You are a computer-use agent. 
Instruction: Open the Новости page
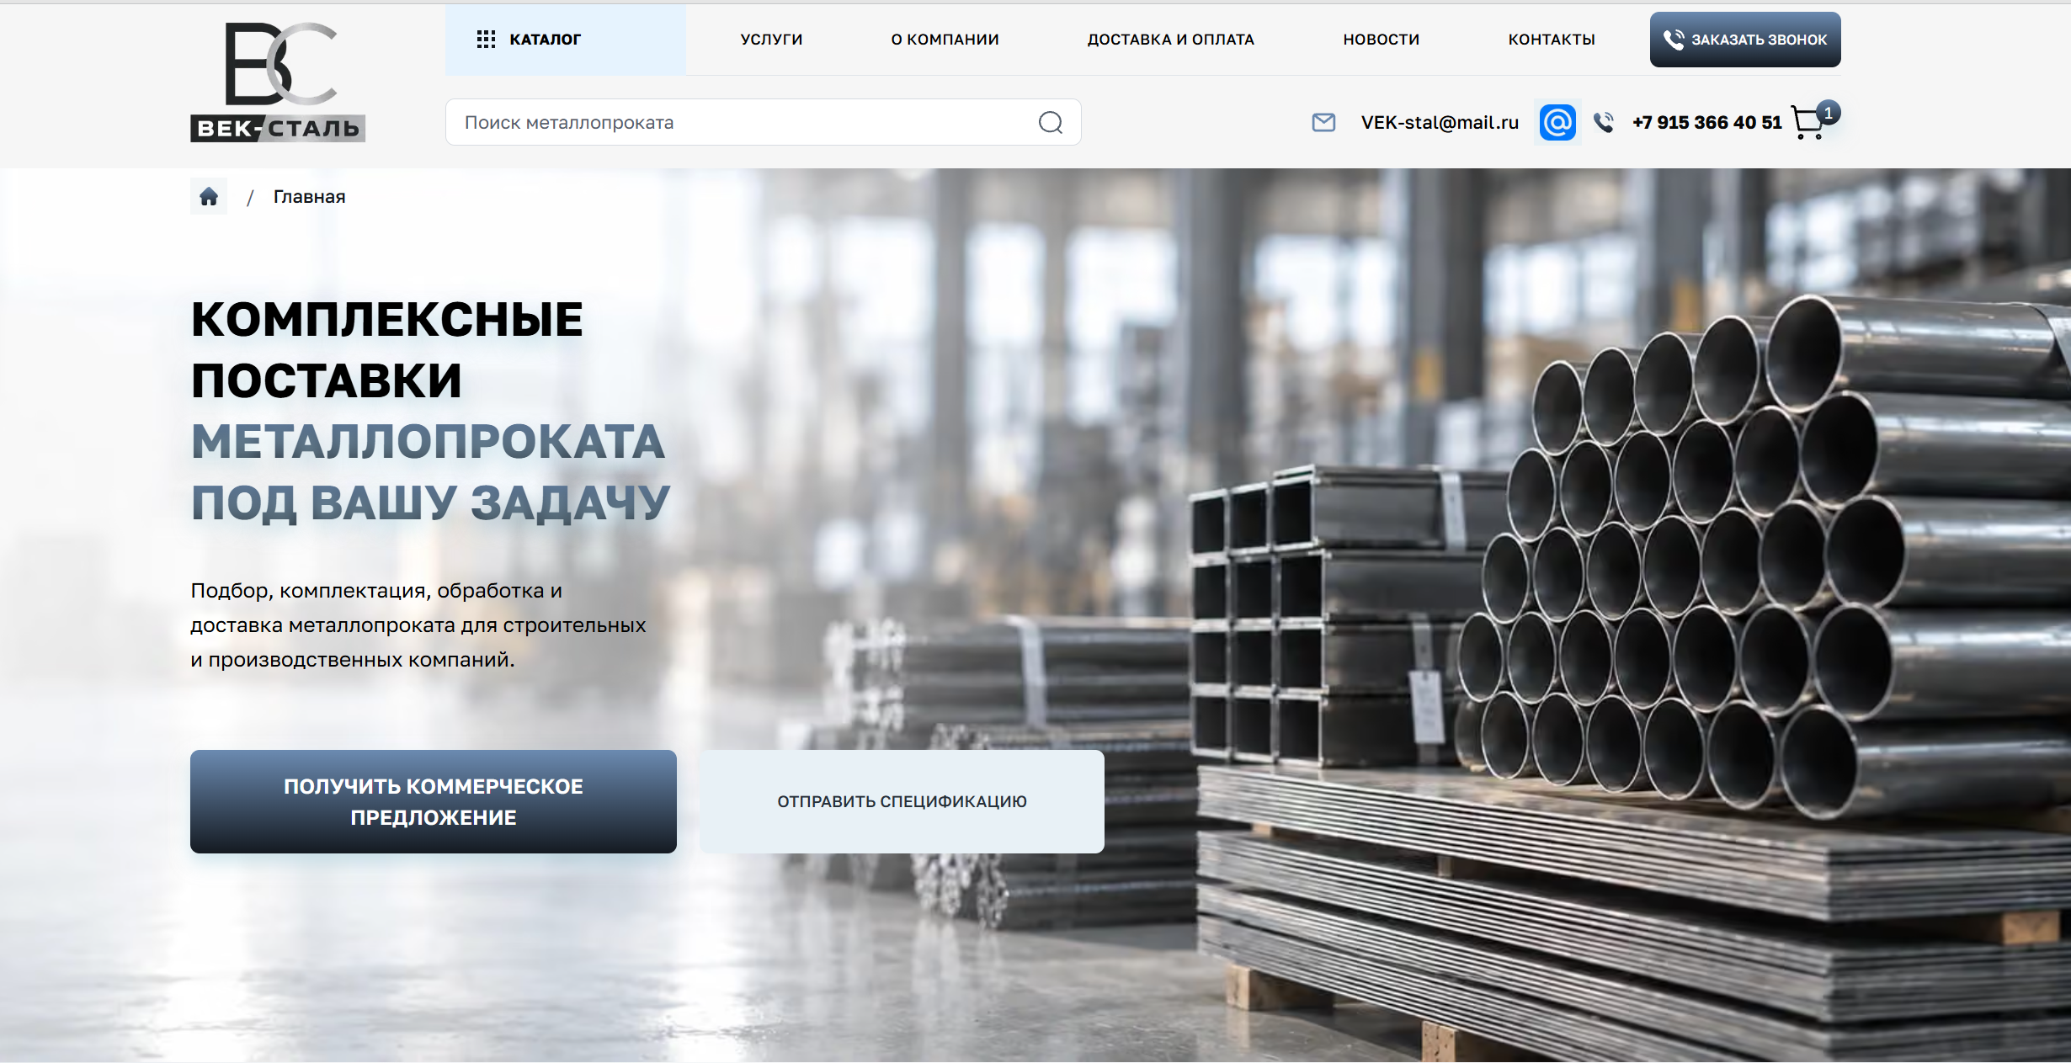pyautogui.click(x=1381, y=40)
